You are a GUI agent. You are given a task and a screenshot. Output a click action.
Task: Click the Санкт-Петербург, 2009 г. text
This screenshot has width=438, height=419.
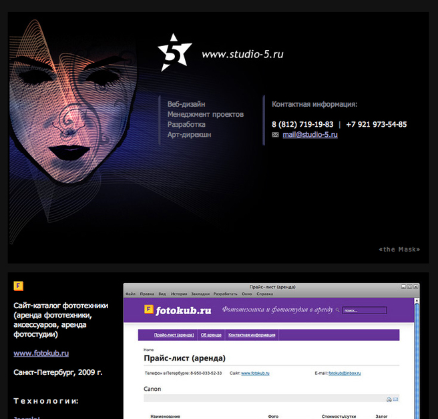pos(58,372)
